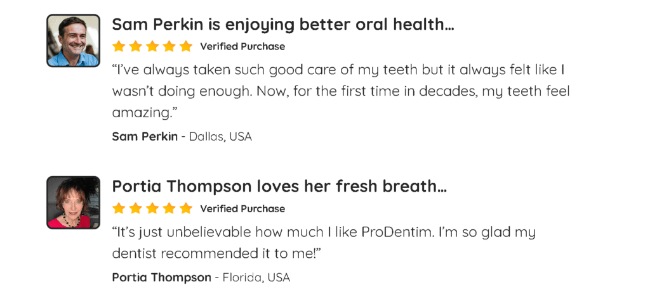The image size is (650, 299).
Task: Click third star in Sam Perkin's rating
Action: (x=152, y=46)
